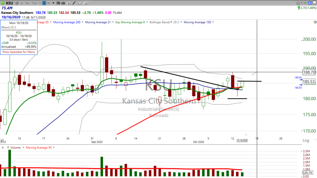Select the Daily (D) time frame
The image size is (317, 178).
(x=44, y=3)
